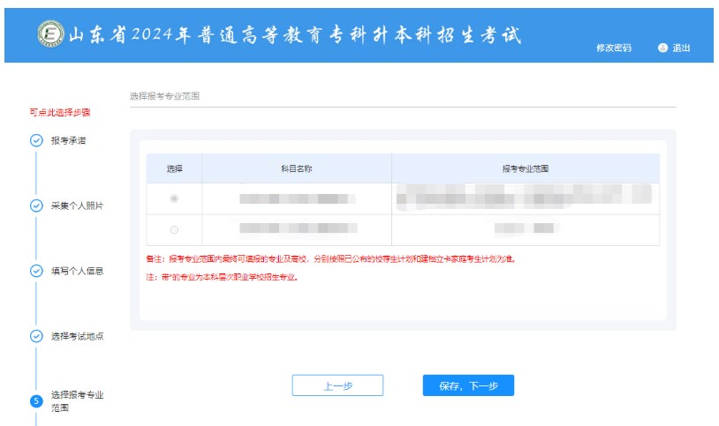Jump to the 采集个人照片 step label

[76, 206]
